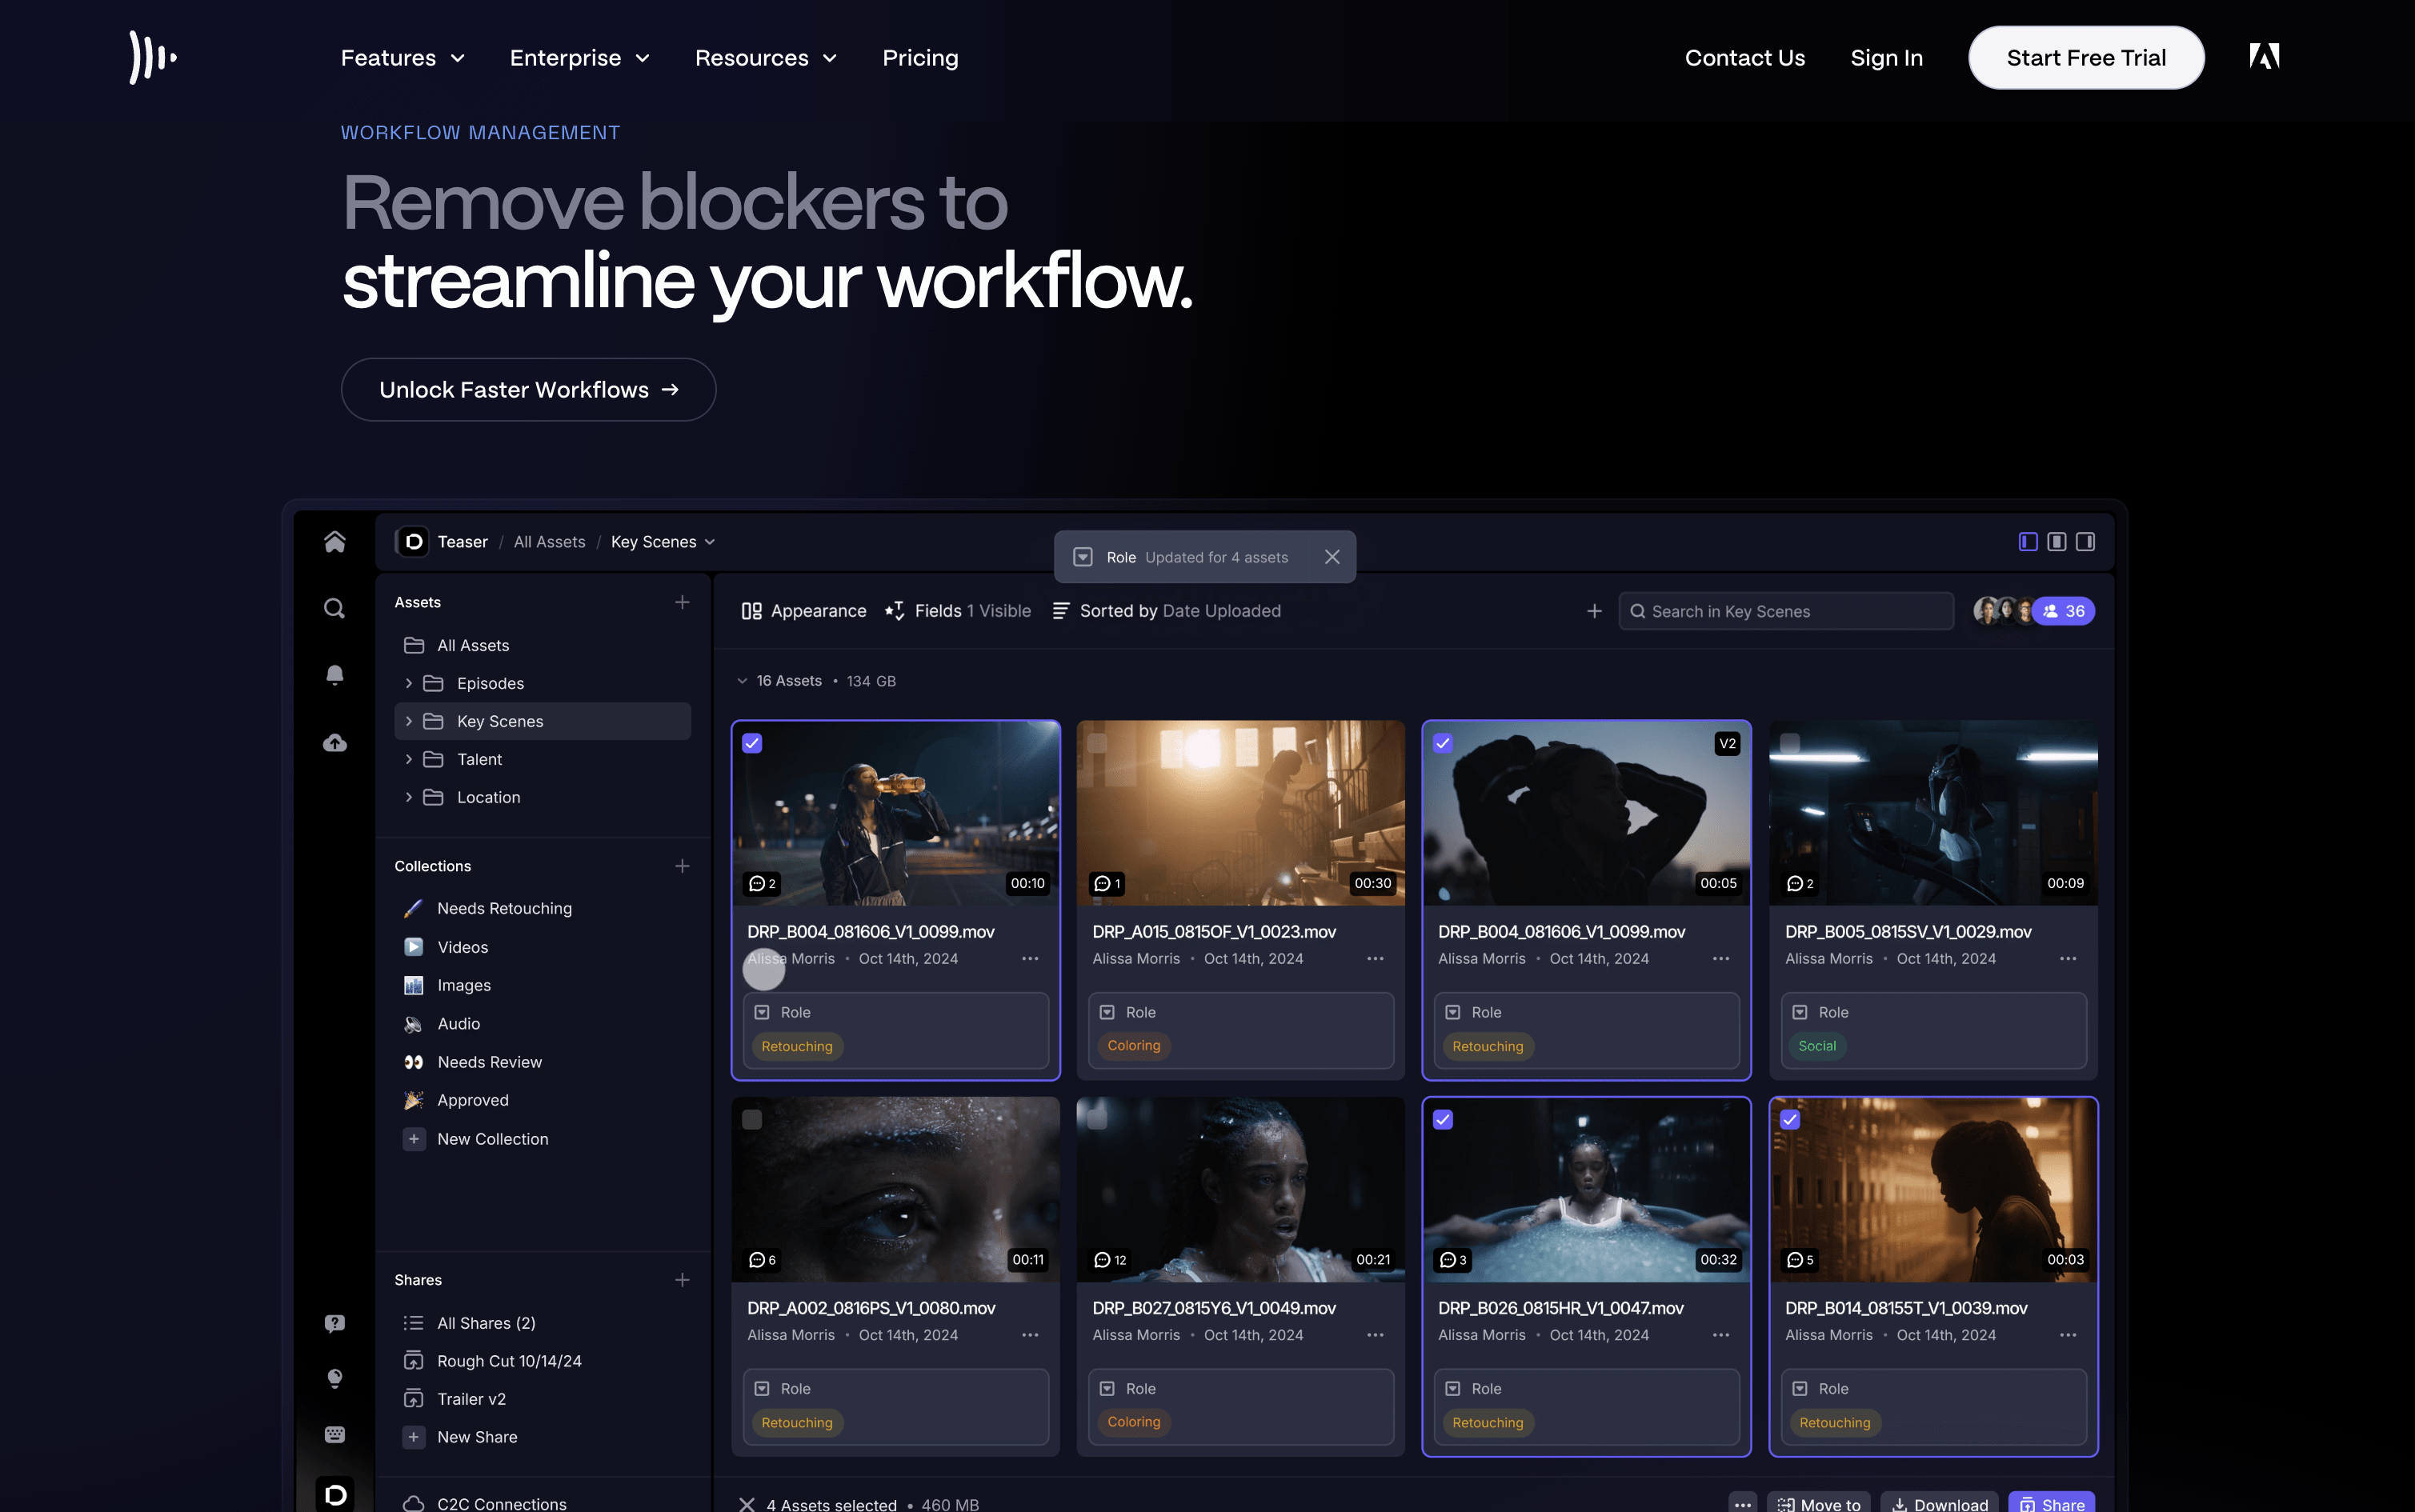Open the keyboard shortcuts icon
Screen dimensions: 2415x1512
pos(335,1434)
